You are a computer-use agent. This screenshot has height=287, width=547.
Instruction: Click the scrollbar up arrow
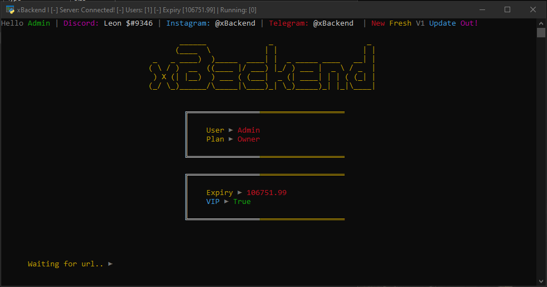tap(541, 23)
